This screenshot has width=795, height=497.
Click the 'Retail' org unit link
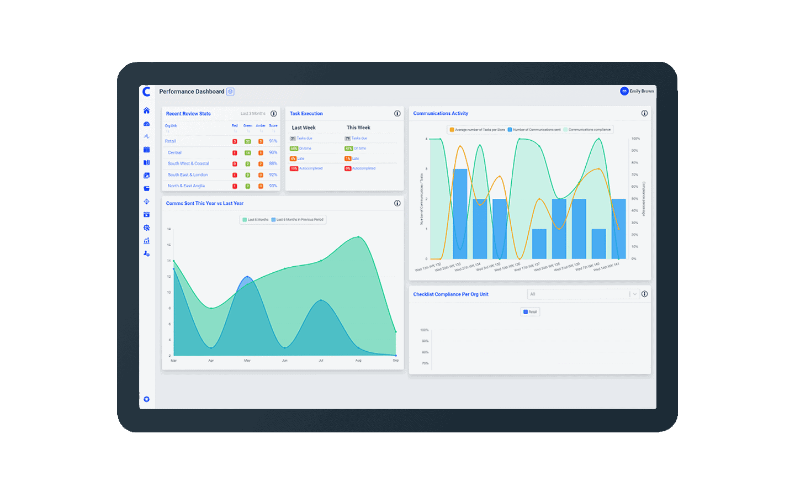(171, 141)
